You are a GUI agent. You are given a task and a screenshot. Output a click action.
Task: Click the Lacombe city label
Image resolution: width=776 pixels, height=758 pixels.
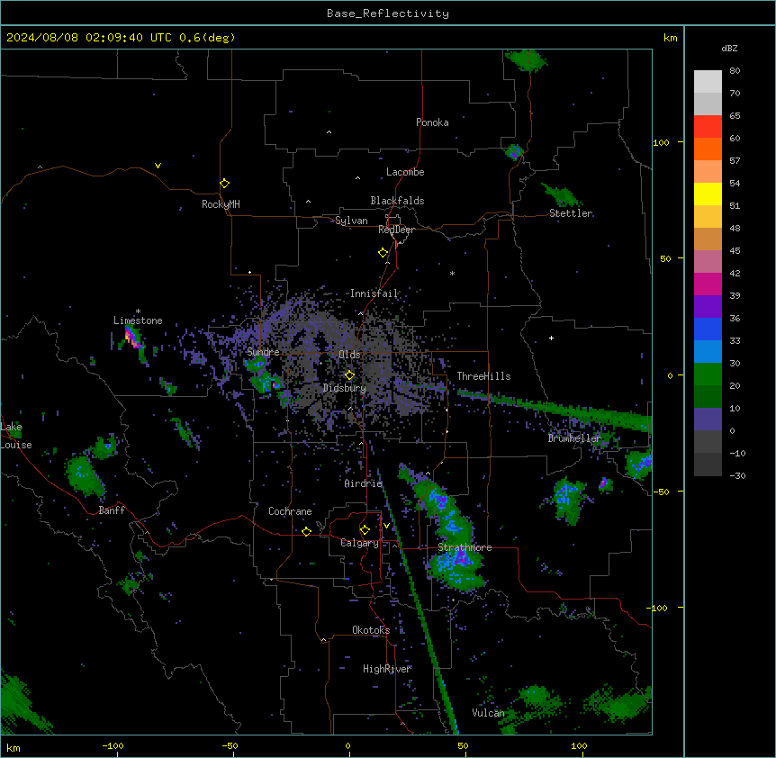click(405, 172)
